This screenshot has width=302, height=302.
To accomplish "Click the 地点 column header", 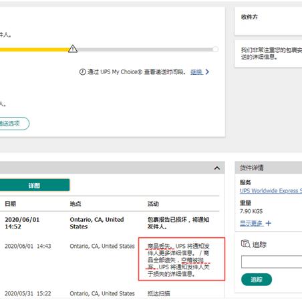I will [75, 204].
